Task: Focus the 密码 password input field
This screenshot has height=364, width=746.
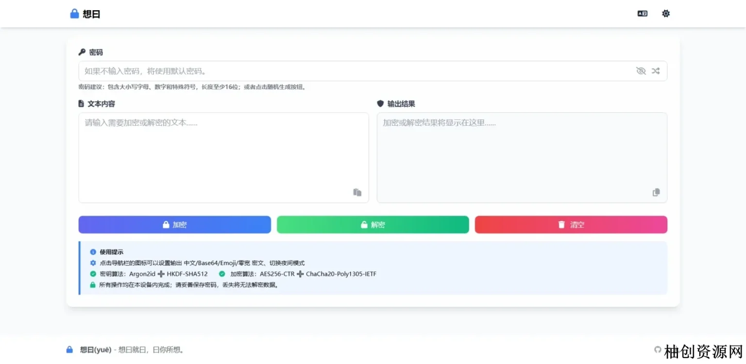Action: (355, 71)
